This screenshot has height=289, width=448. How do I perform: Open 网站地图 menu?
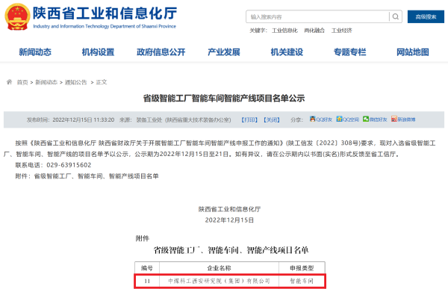(413, 52)
